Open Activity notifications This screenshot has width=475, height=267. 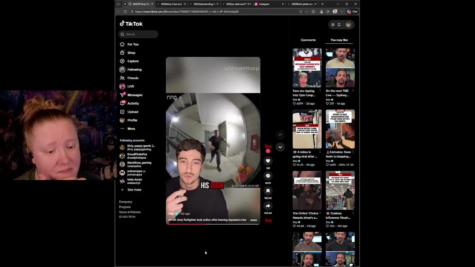point(129,103)
